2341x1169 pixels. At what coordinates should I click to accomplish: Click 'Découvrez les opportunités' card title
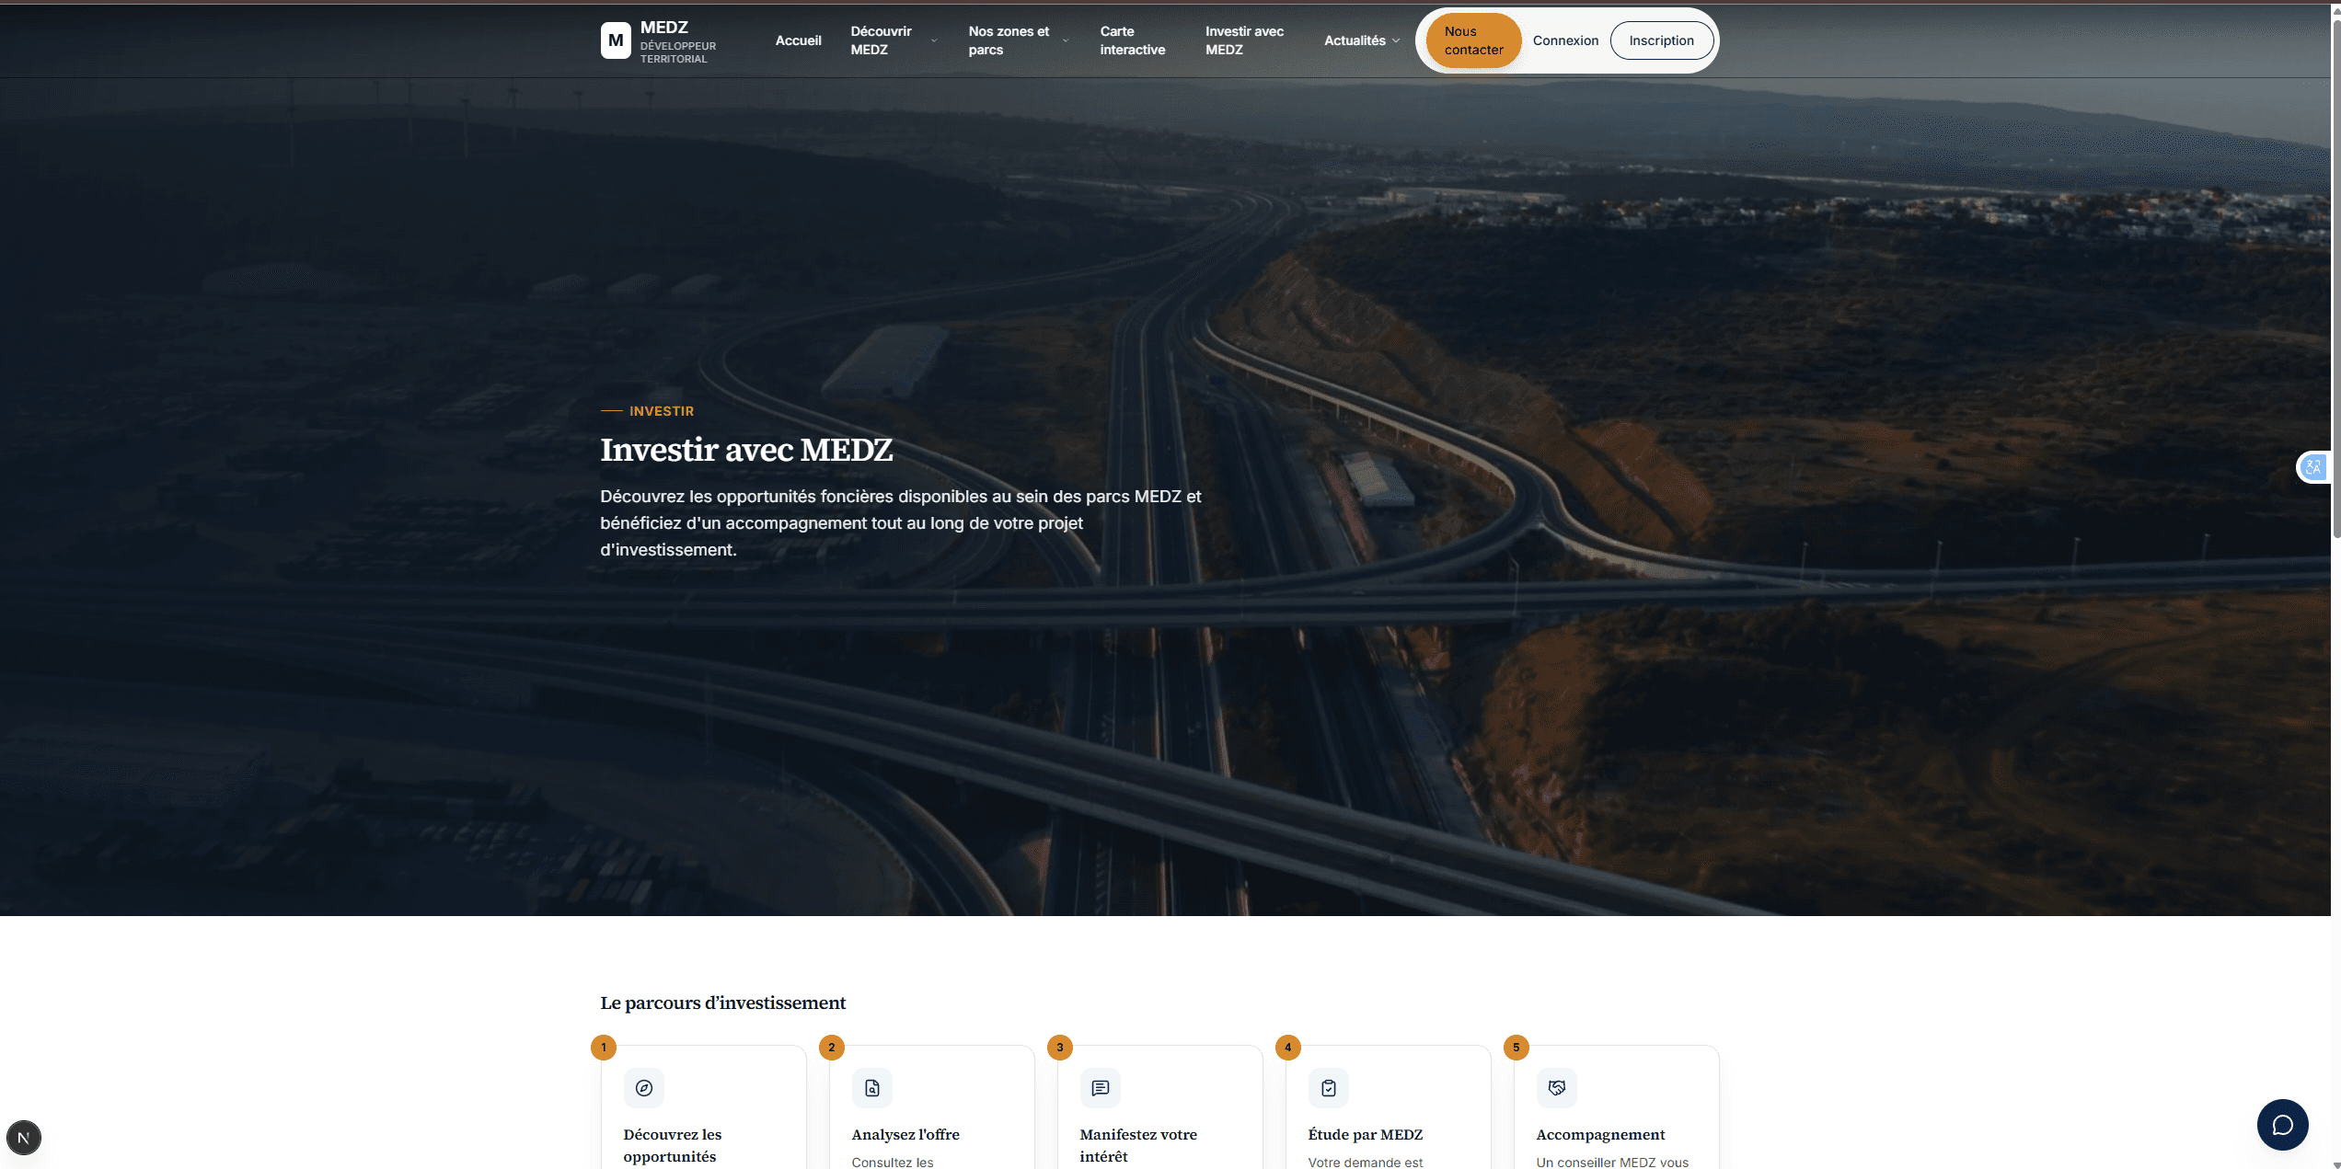pyautogui.click(x=673, y=1145)
